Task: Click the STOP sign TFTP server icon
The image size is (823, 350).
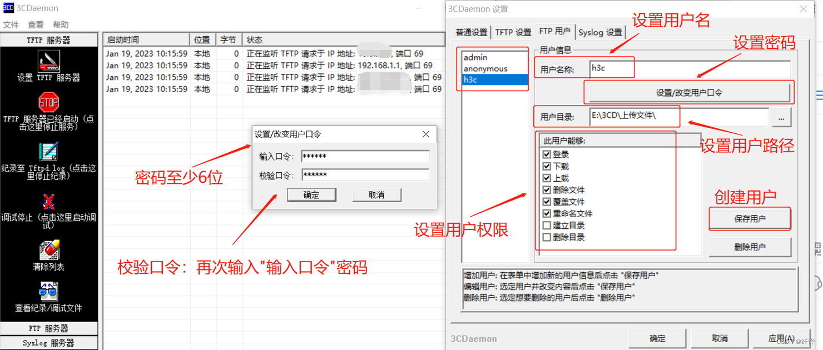Action: (48, 102)
